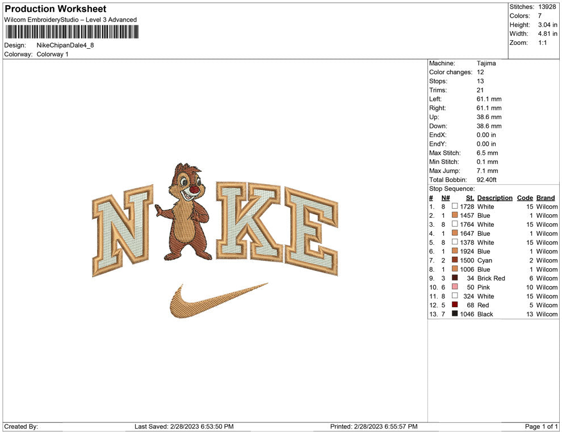Click the color swatch for stop 1 White
The width and height of the screenshot is (562, 432).
tap(455, 206)
